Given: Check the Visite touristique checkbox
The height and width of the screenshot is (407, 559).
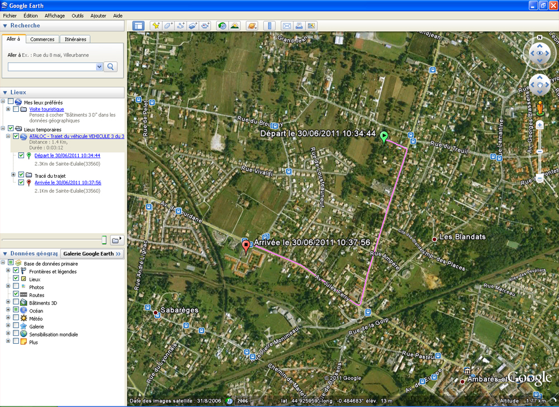Looking at the screenshot, I should pos(16,109).
